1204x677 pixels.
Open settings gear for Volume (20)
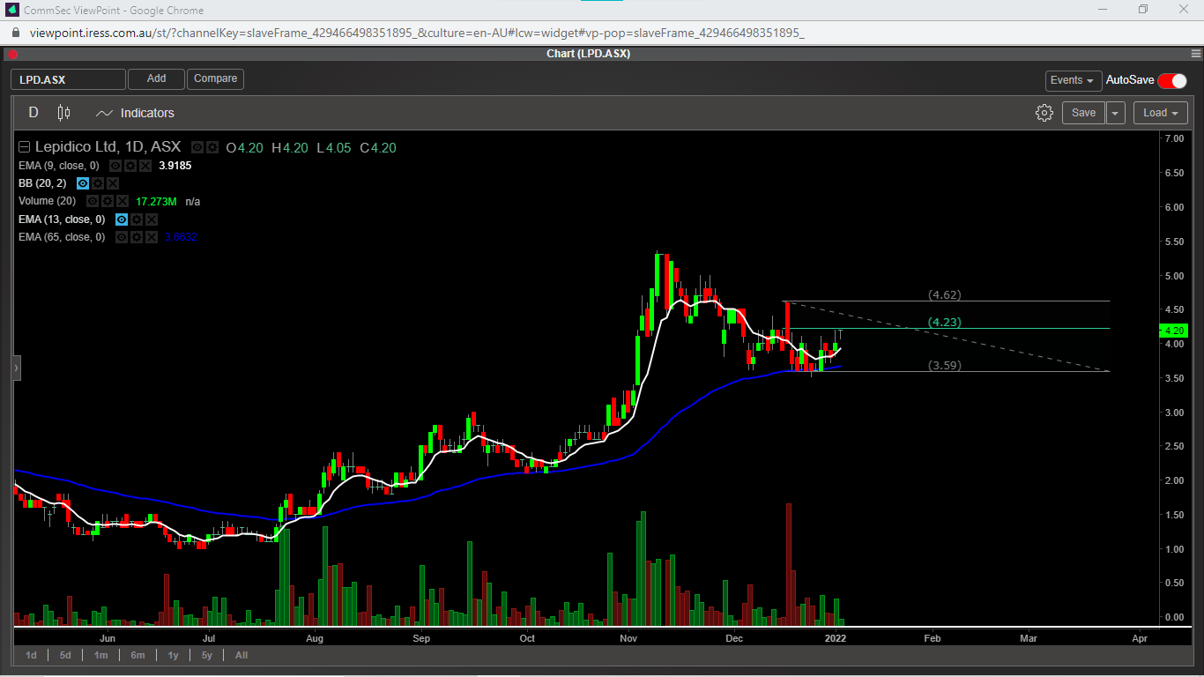coord(108,201)
